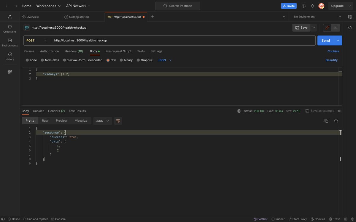Open the request Tests tab

(x=141, y=51)
